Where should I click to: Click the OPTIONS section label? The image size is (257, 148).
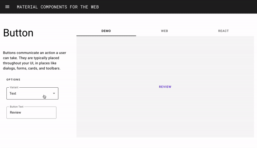[13, 80]
